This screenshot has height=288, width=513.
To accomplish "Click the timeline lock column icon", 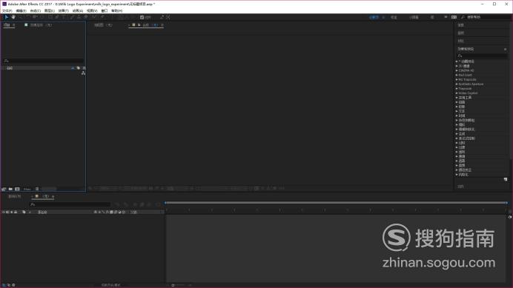I will [16, 212].
